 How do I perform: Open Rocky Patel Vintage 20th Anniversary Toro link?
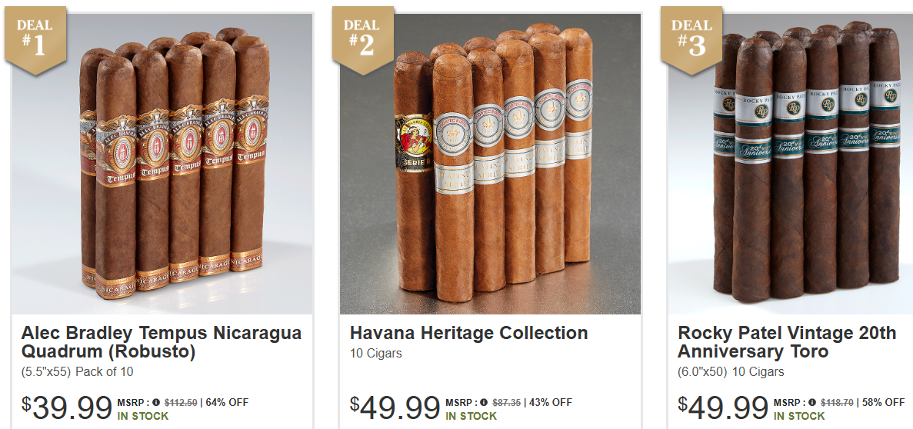coord(787,342)
